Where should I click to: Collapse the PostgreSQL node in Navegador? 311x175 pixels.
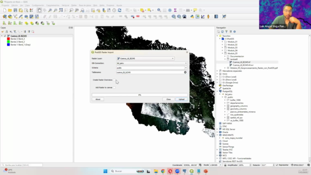(x=217, y=91)
